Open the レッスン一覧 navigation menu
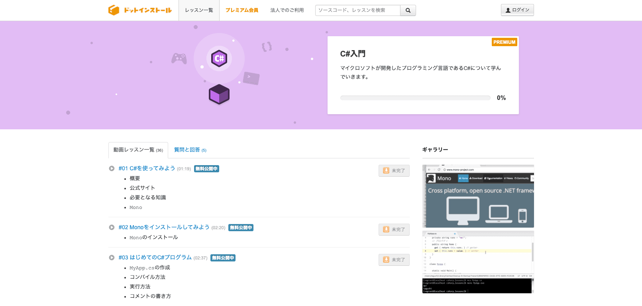Image resolution: width=642 pixels, height=306 pixels. (x=199, y=10)
